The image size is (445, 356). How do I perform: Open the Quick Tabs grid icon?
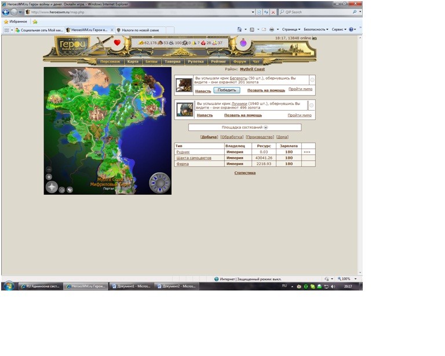click(x=6, y=30)
